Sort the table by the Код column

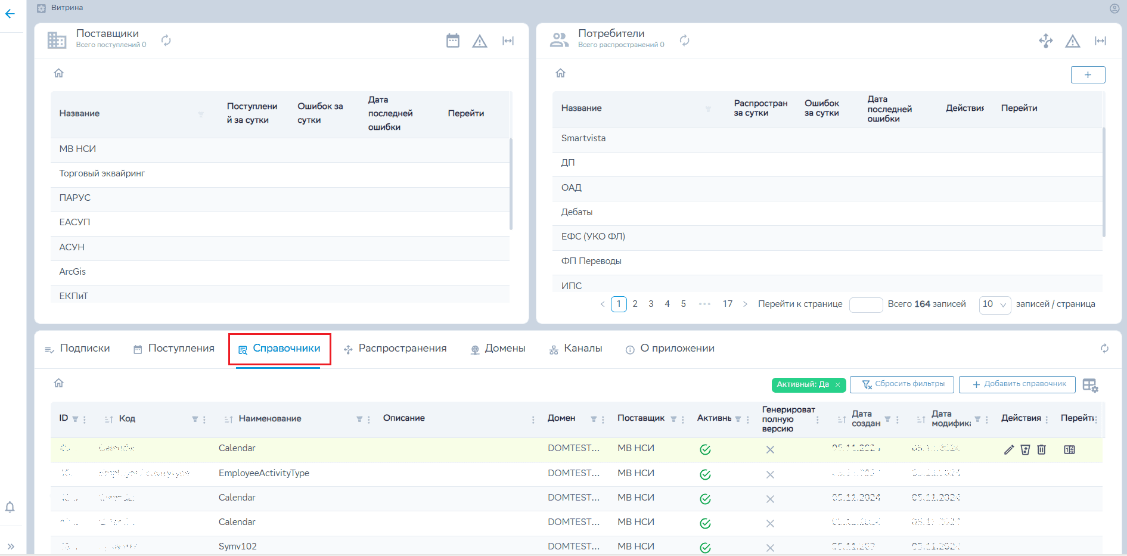(109, 420)
